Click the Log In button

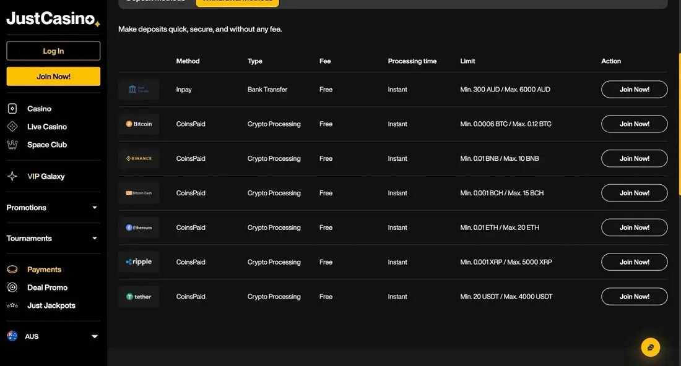point(53,51)
